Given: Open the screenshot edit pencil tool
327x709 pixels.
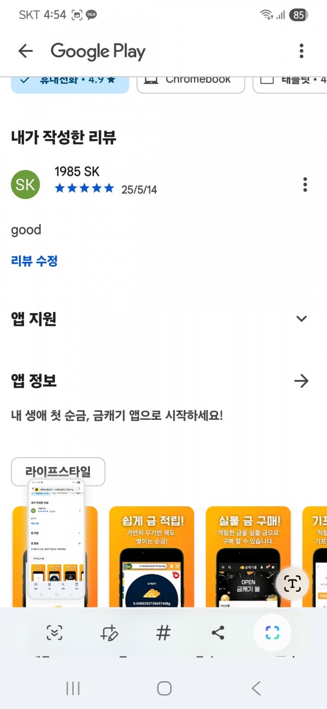Looking at the screenshot, I should click(109, 633).
